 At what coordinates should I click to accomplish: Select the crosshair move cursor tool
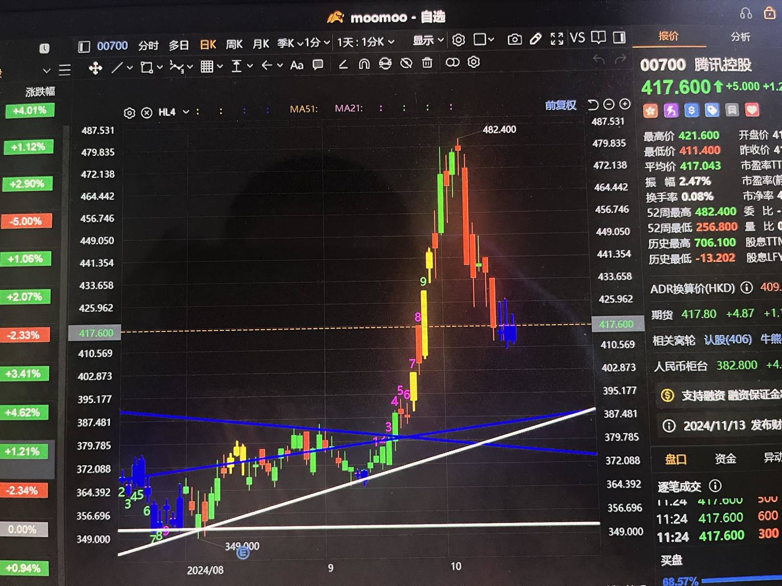(95, 67)
